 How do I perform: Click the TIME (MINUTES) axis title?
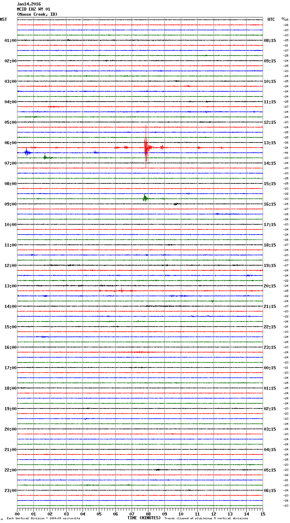pos(144,518)
